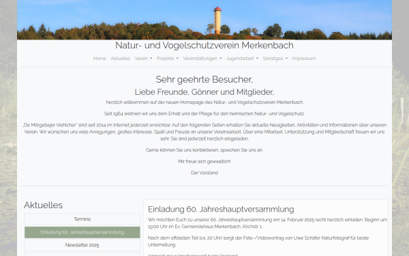Click the line Gerne können Sie uns kontaktieren

pyautogui.click(x=204, y=150)
